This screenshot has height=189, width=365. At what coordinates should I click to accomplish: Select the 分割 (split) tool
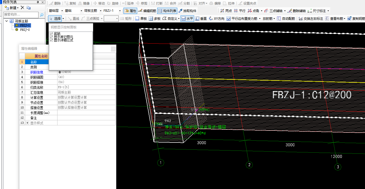click(184, 3)
